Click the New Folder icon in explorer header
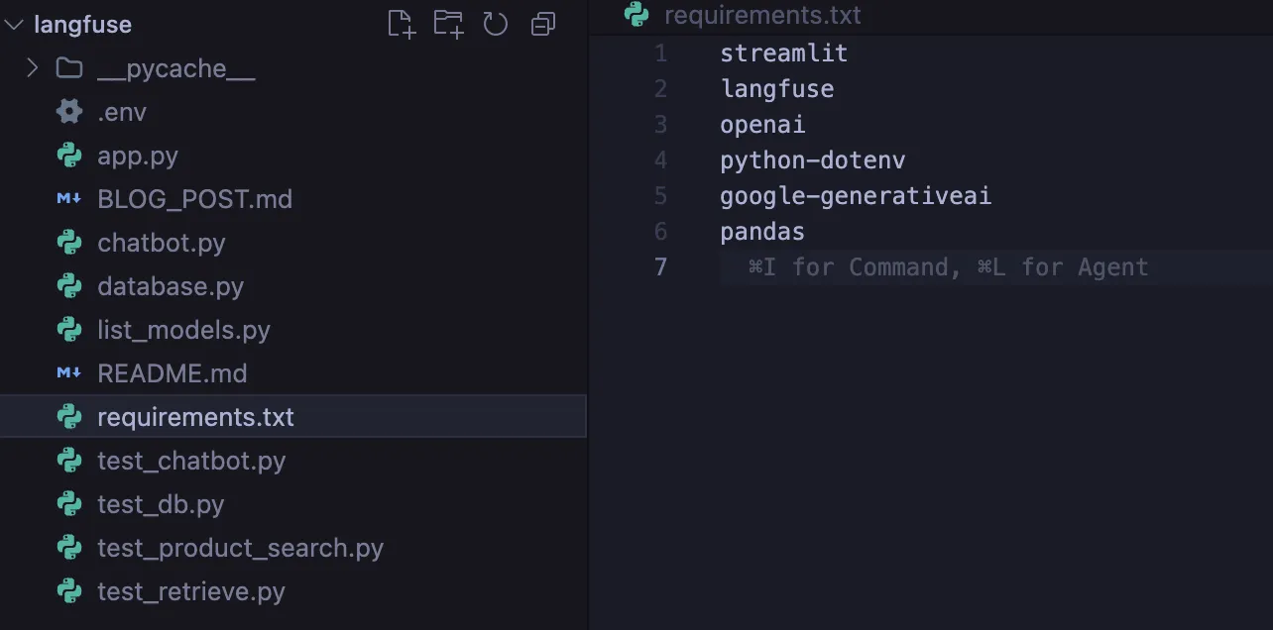Viewport: 1273px width, 630px height. pyautogui.click(x=448, y=24)
